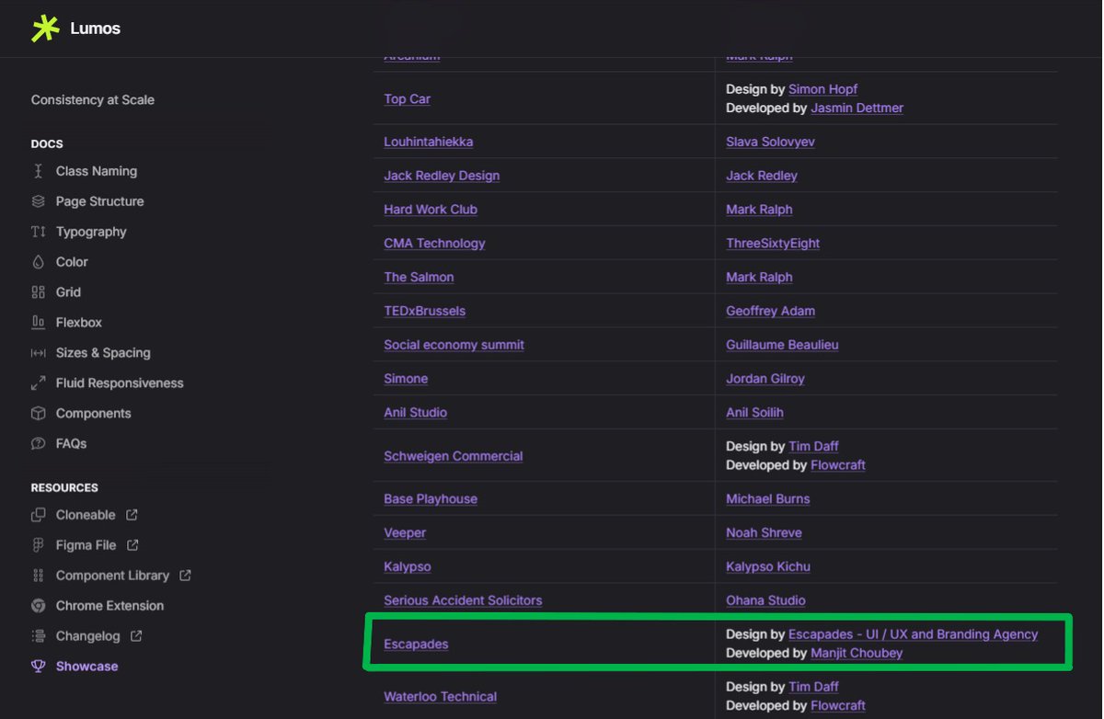Image resolution: width=1104 pixels, height=719 pixels.
Task: Click the Components box icon
Action: [x=38, y=414]
